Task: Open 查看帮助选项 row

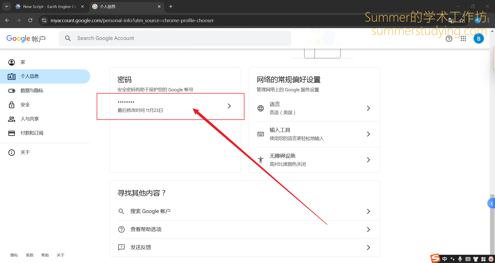Action: (245, 229)
